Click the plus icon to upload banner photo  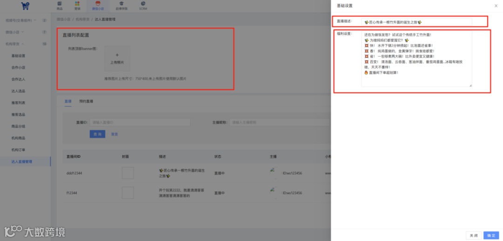pos(117,55)
